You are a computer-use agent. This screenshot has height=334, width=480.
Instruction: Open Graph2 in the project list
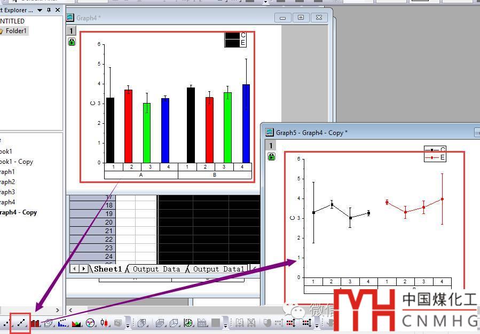(x=7, y=182)
